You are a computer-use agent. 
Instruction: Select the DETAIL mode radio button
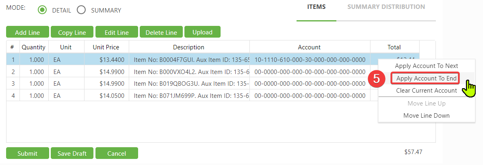tap(42, 10)
